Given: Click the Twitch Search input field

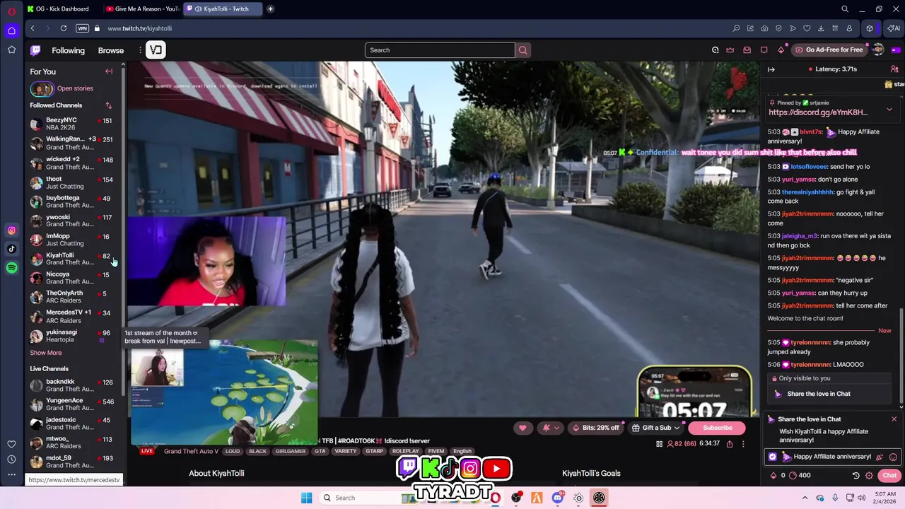Looking at the screenshot, I should [x=440, y=50].
